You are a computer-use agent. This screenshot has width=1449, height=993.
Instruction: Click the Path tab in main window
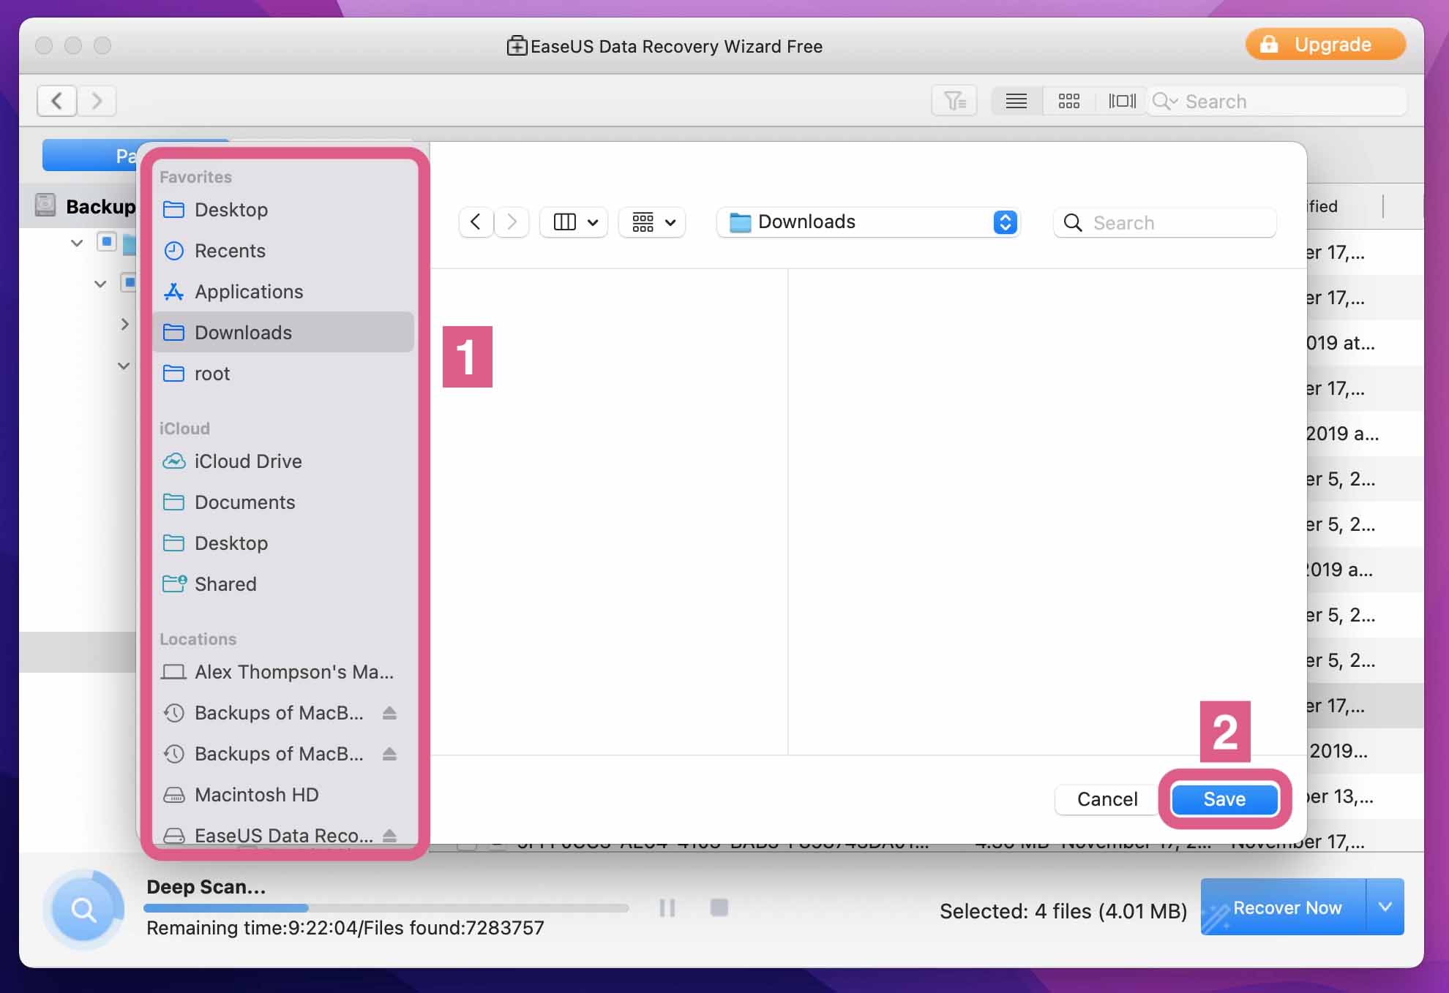pyautogui.click(x=90, y=155)
